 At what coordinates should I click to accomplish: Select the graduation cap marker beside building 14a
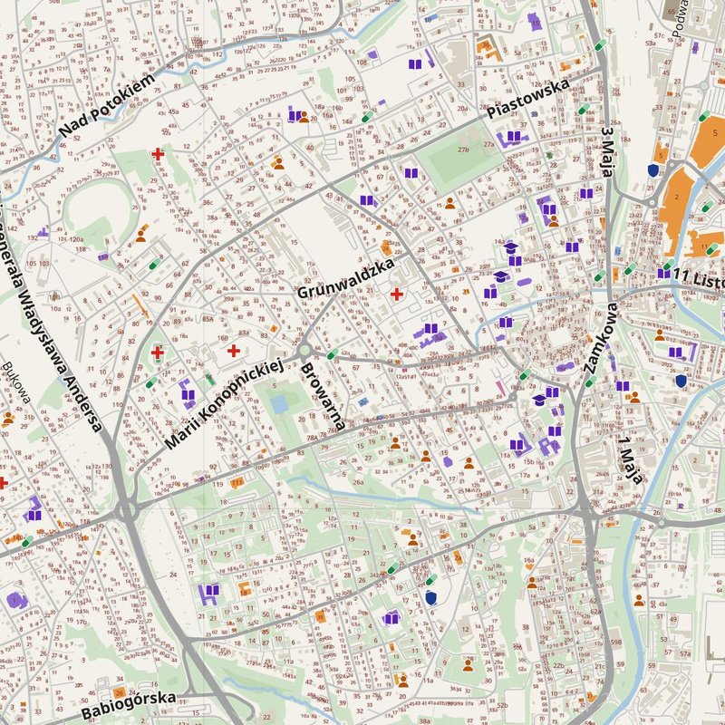coord(510,247)
